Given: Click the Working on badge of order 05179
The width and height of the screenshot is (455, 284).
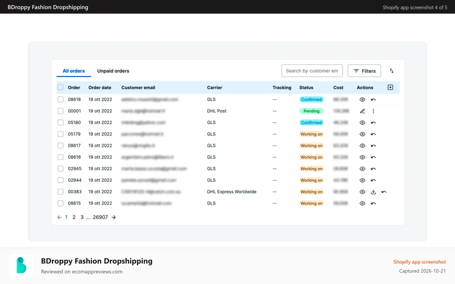Looking at the screenshot, I should (x=312, y=134).
